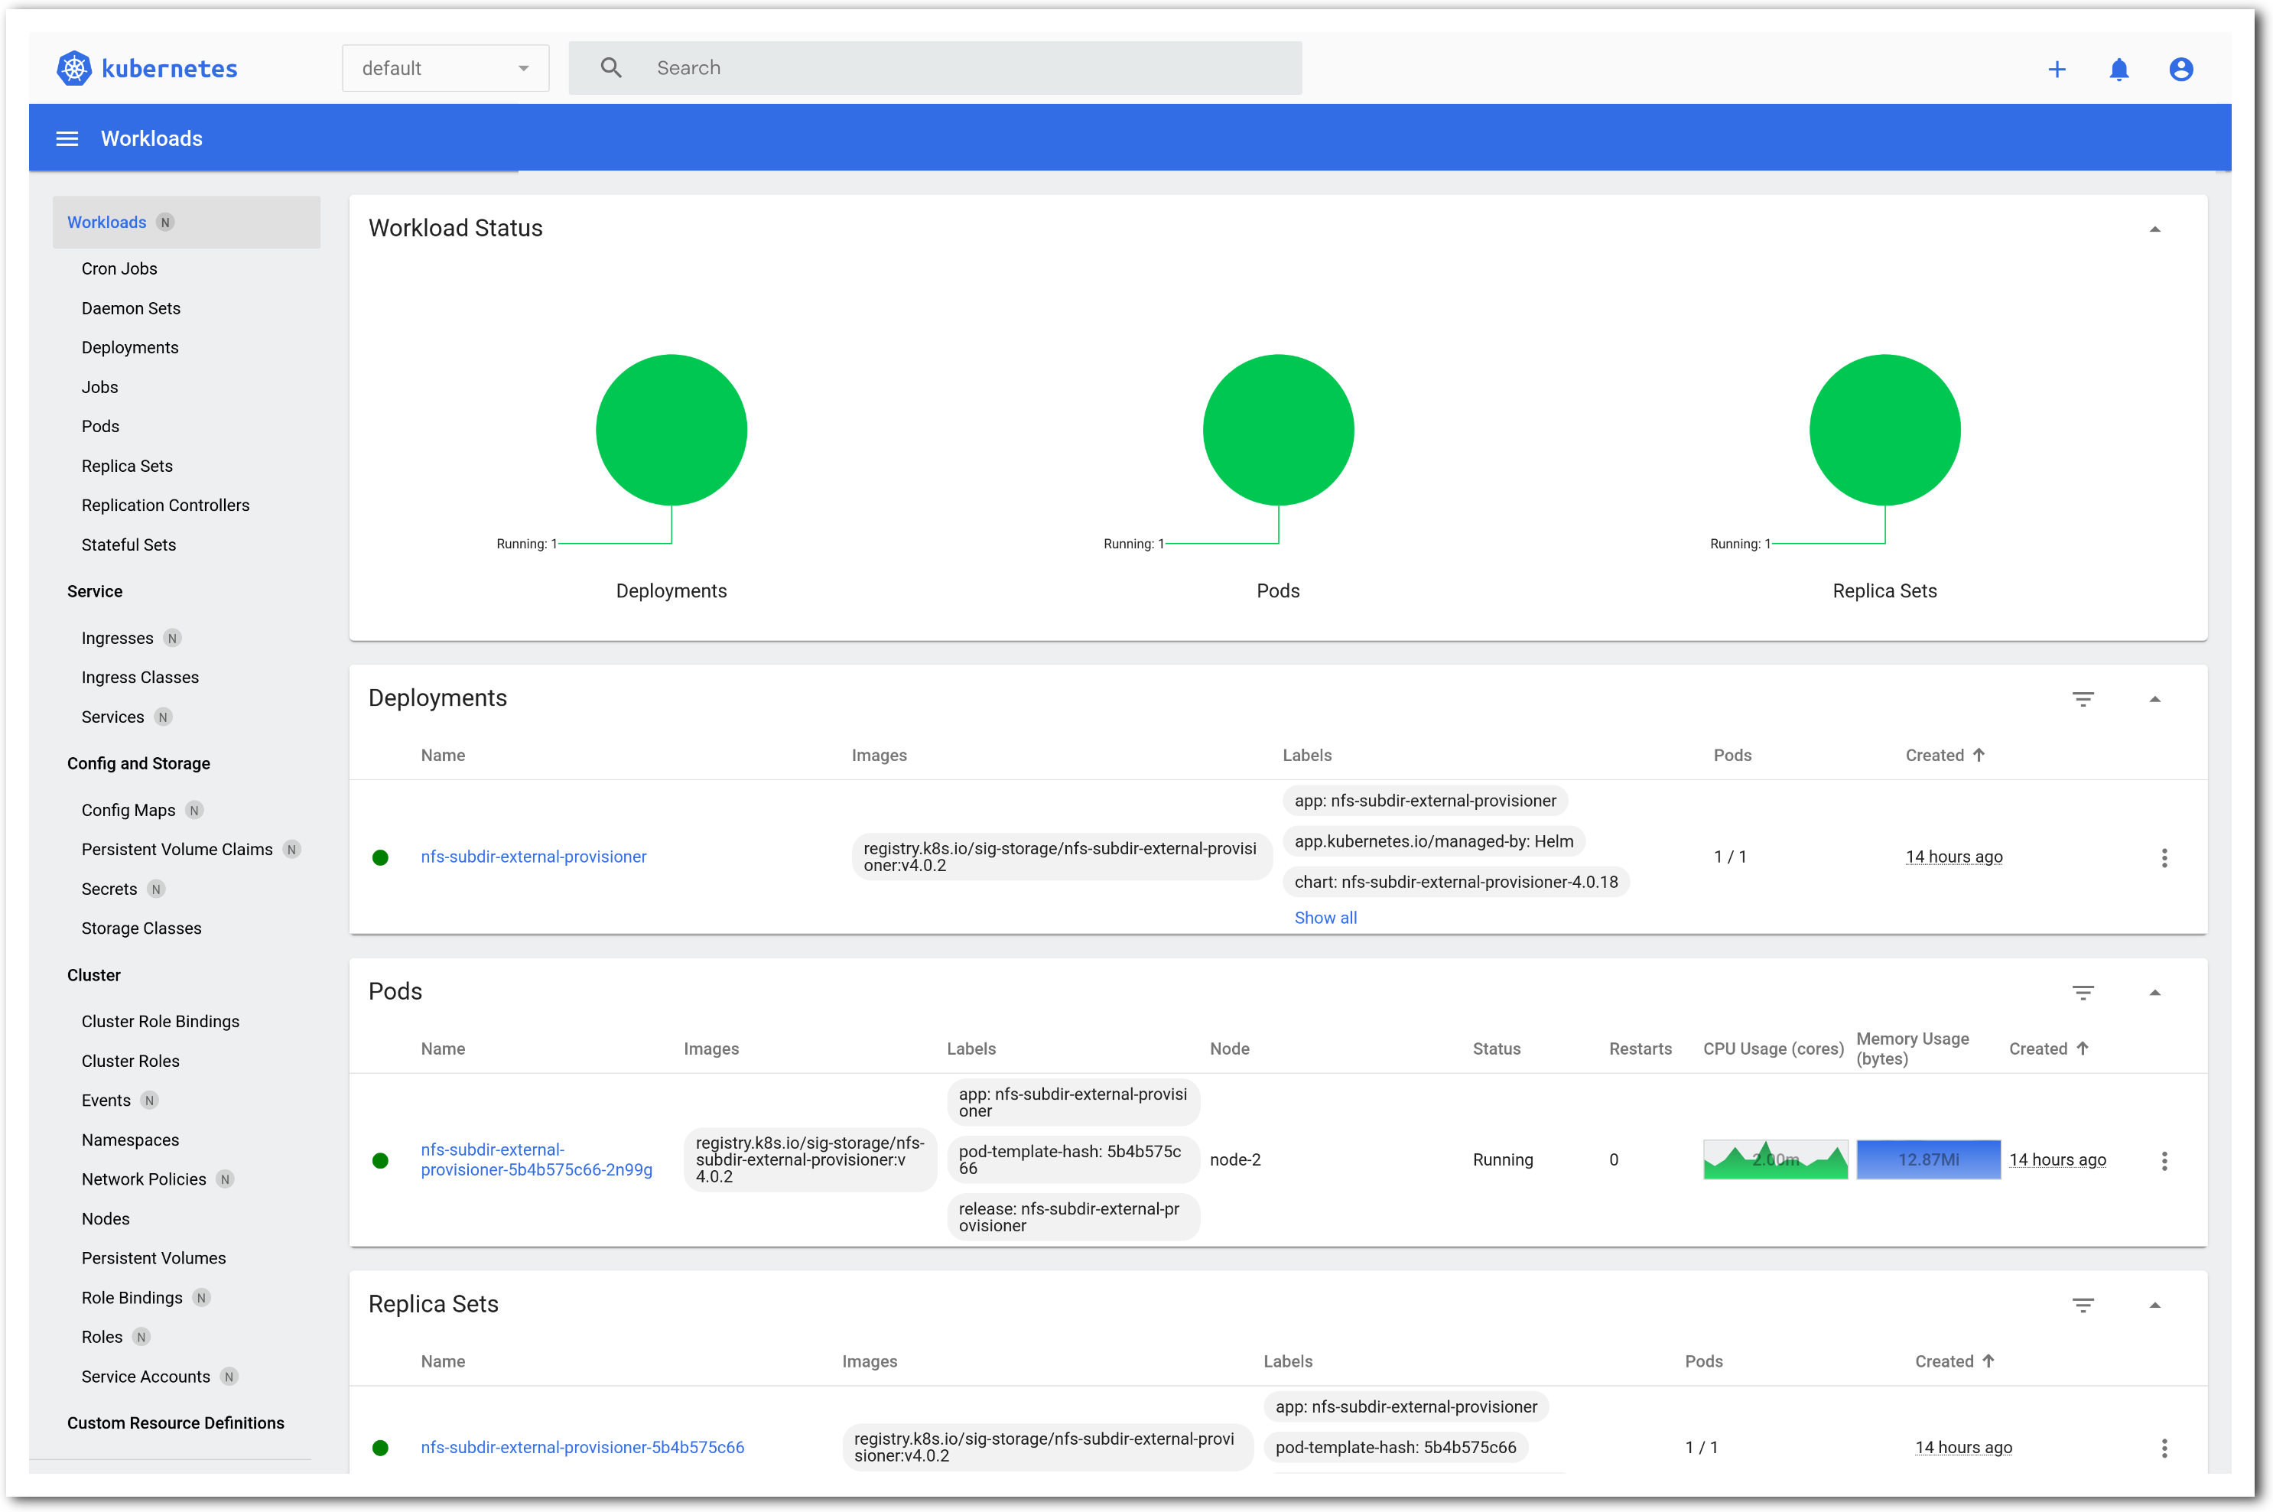Open Namespaces in the sidebar

click(x=130, y=1140)
